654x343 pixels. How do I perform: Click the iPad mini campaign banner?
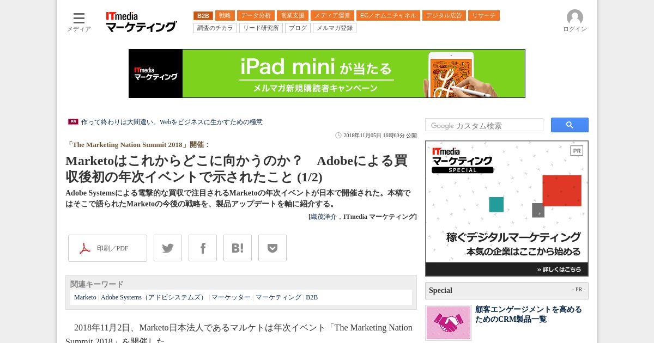pos(327,73)
